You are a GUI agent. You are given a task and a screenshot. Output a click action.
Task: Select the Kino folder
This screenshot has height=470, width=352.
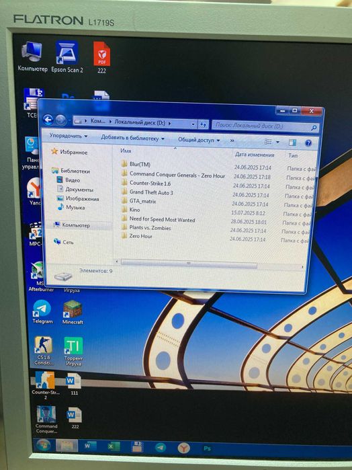(x=130, y=210)
